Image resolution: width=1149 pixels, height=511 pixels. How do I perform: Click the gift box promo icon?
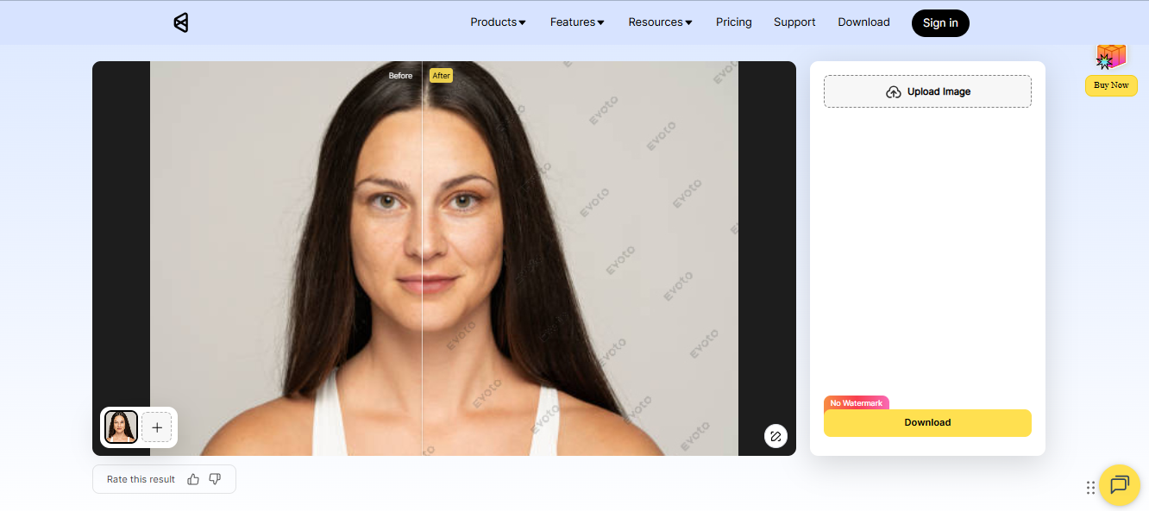(1110, 58)
